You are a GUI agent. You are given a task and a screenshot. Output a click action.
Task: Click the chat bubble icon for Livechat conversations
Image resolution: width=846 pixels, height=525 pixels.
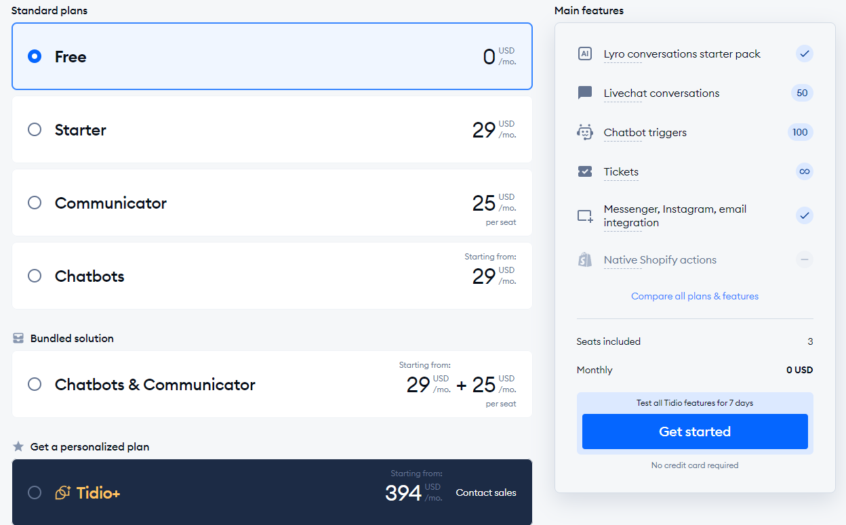pos(585,93)
